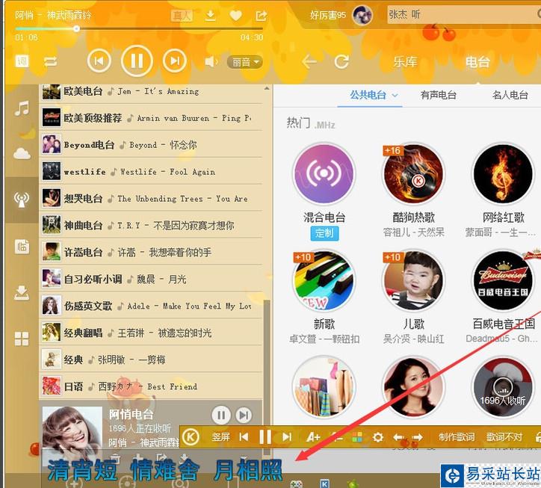Open the temporary list 临 sidebar icon
The image size is (541, 488).
tap(22, 247)
